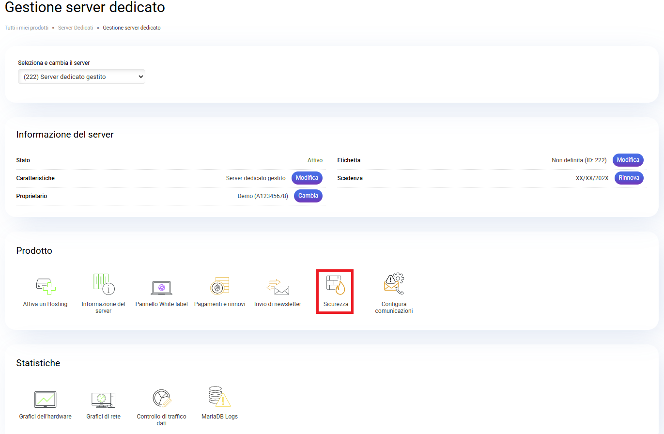Viewport: 664px width, 434px height.
Task: Click Modifica button next to Etichetta
Action: 628,160
